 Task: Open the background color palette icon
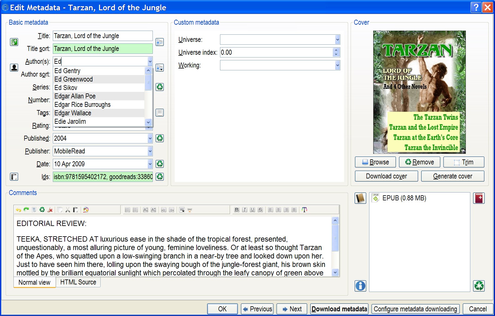click(86, 210)
